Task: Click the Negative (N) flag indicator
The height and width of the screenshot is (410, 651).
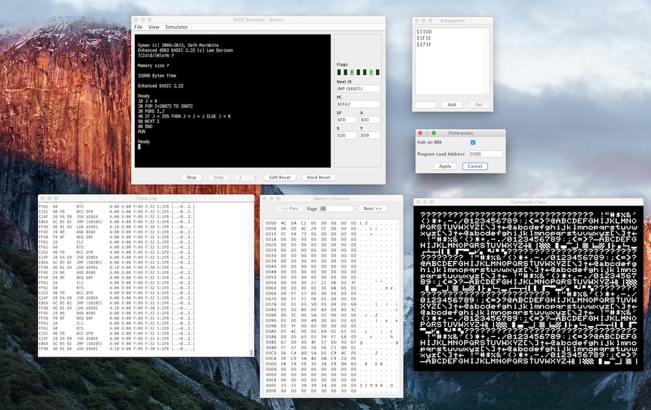Action: [x=339, y=72]
